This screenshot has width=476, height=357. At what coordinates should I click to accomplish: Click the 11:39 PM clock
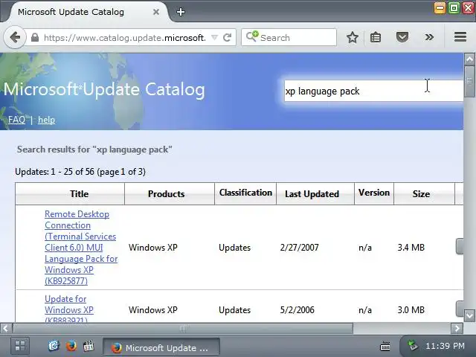pos(445,346)
